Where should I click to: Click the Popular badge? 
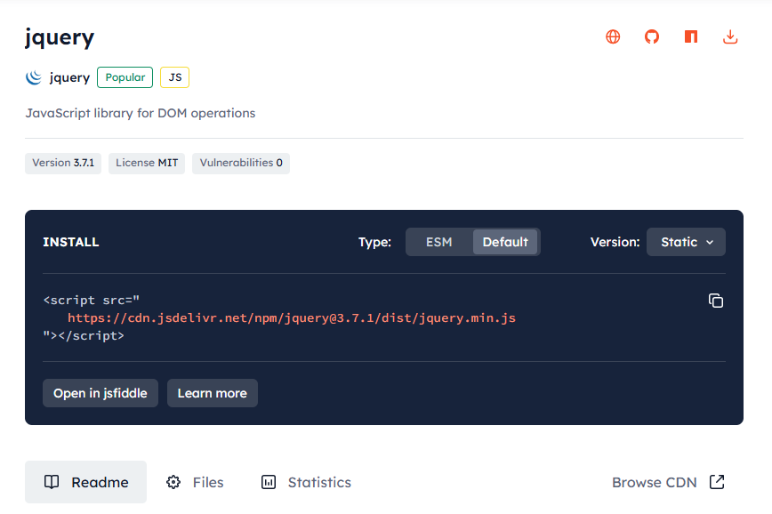pyautogui.click(x=125, y=77)
